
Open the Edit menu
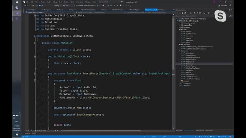point(32,2)
